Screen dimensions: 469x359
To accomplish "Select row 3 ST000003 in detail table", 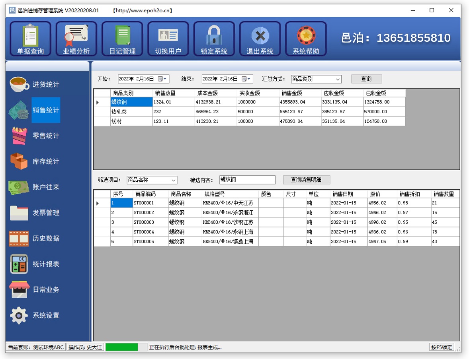I will tap(147, 223).
